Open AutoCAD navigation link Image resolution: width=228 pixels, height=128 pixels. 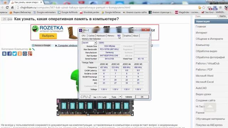201,88
